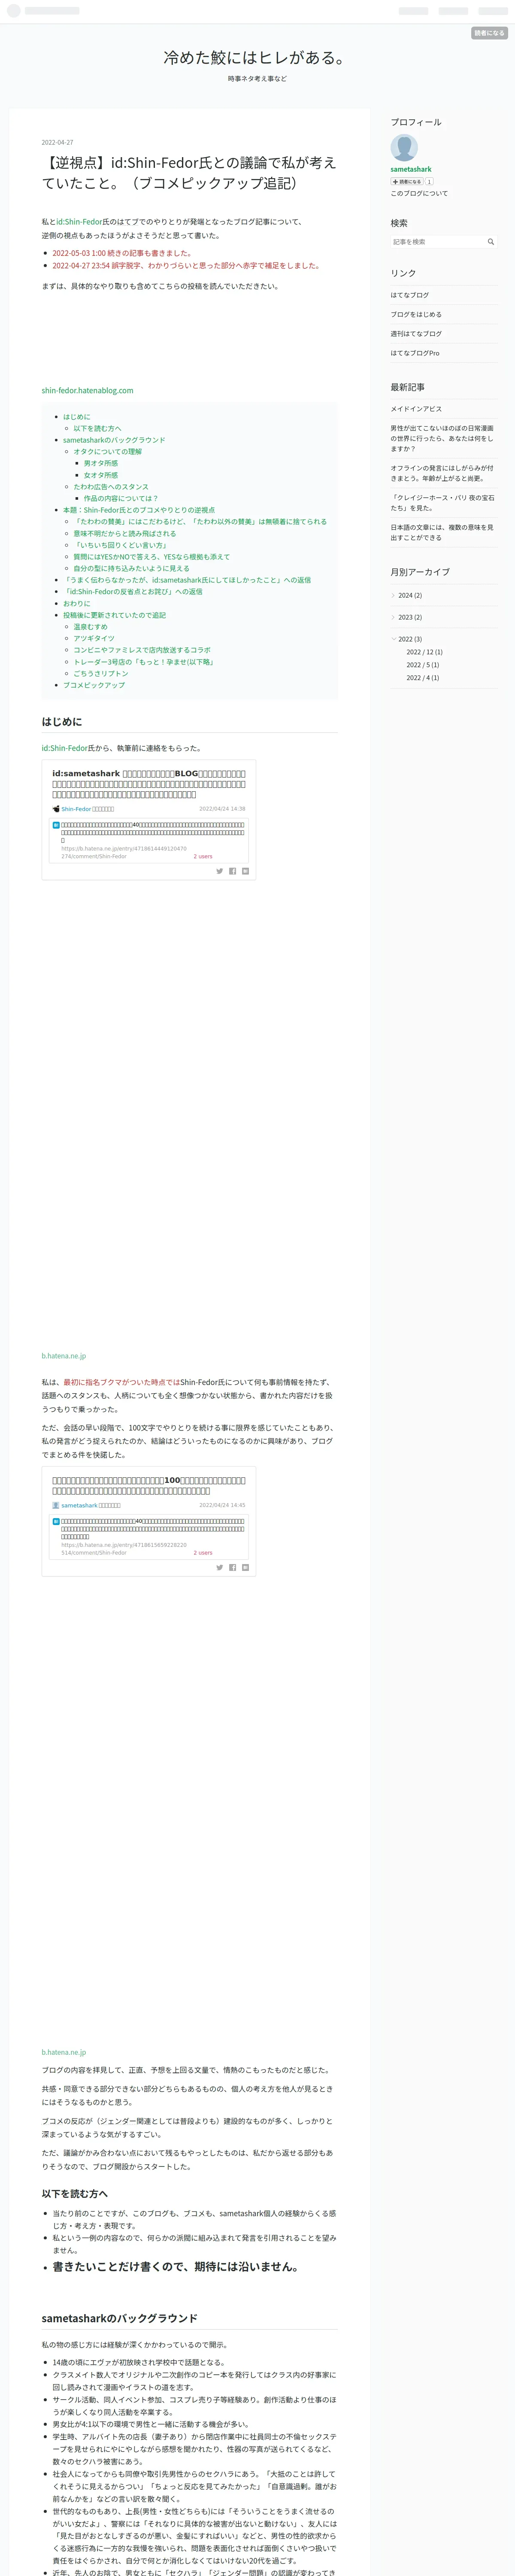Screen dimensions: 515x2576
Task: Jump to 女オタ所感 in contents
Action: (101, 475)
